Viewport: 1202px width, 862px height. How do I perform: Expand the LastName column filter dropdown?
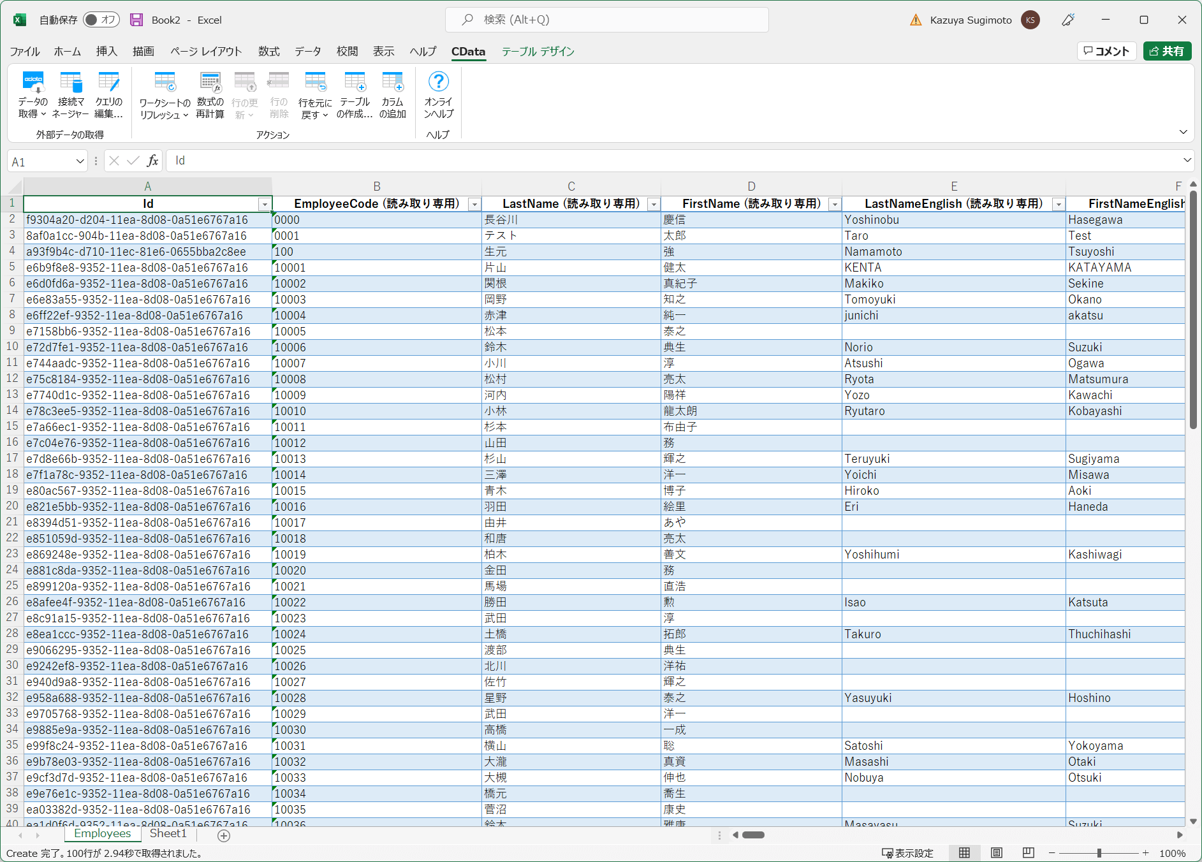653,204
